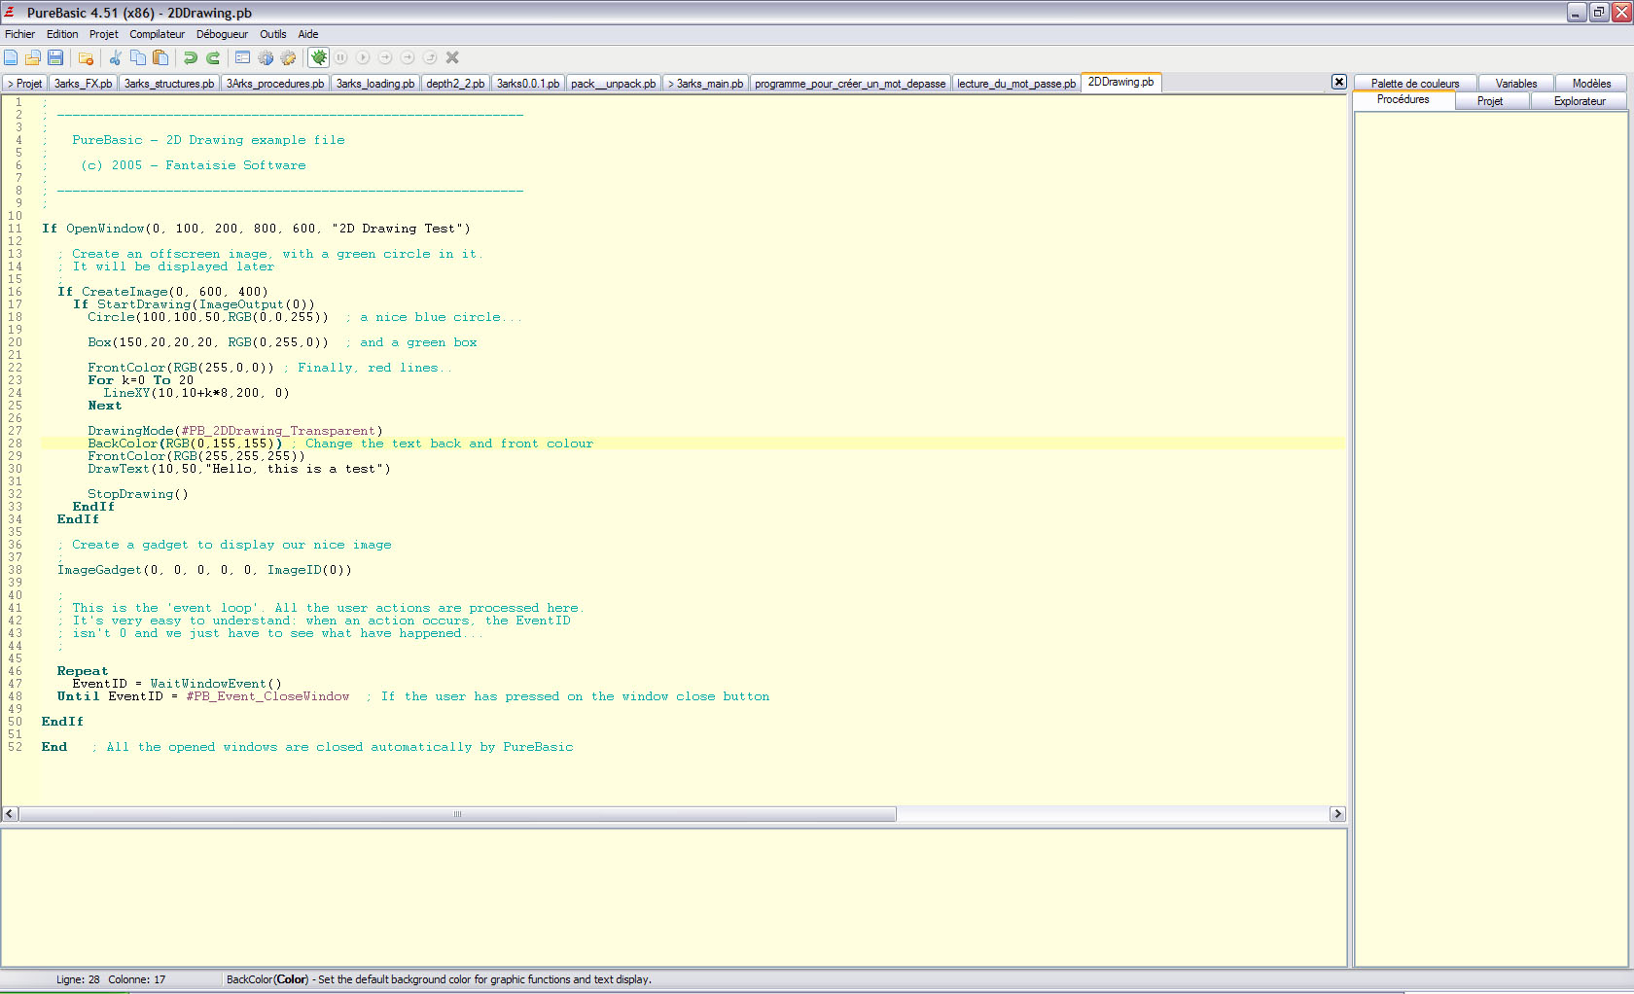The image size is (1634, 994).
Task: Click 'BackColor' on highlighted line 28
Action: pyautogui.click(x=123, y=444)
